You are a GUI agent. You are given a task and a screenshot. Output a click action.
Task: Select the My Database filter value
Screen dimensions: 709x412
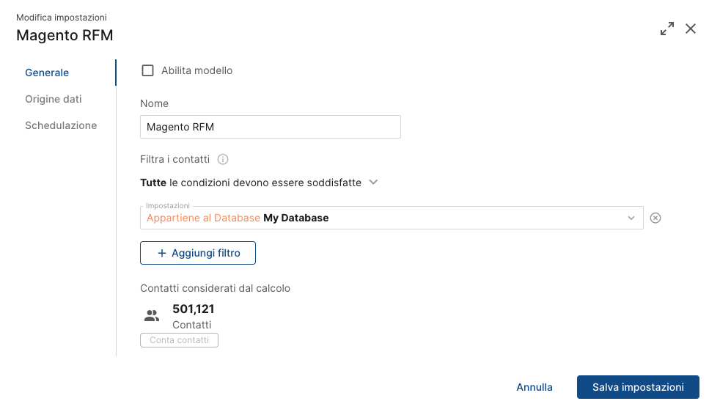(x=295, y=218)
